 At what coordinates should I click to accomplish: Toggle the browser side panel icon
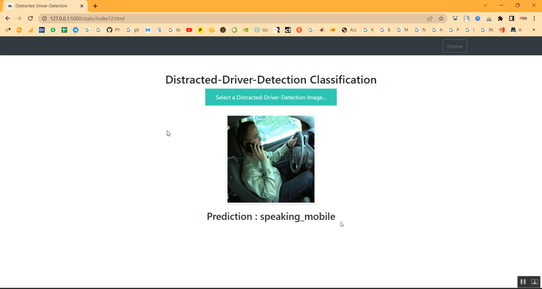(x=511, y=18)
